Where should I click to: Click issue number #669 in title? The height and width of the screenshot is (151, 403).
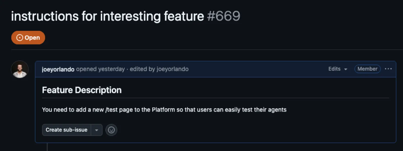(x=223, y=16)
